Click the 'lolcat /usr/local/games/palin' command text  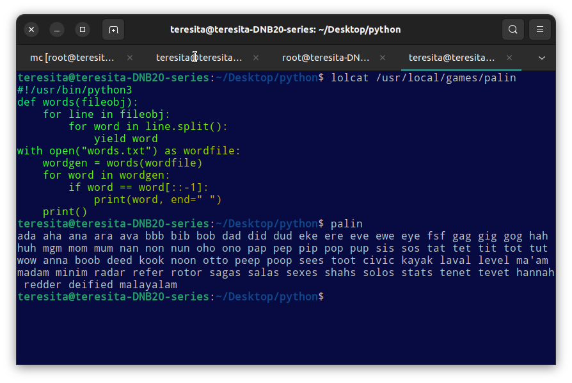(x=423, y=78)
